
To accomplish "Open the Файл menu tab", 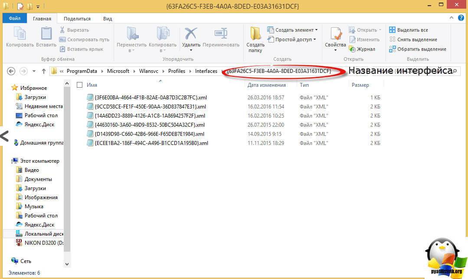I will point(15,19).
